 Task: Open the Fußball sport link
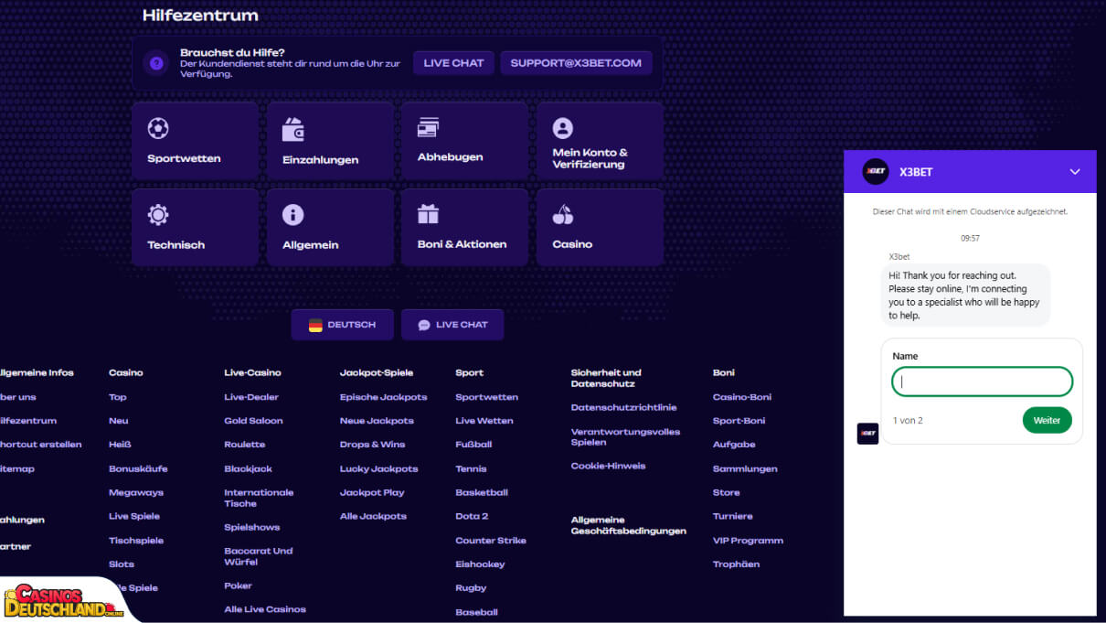[x=473, y=445]
